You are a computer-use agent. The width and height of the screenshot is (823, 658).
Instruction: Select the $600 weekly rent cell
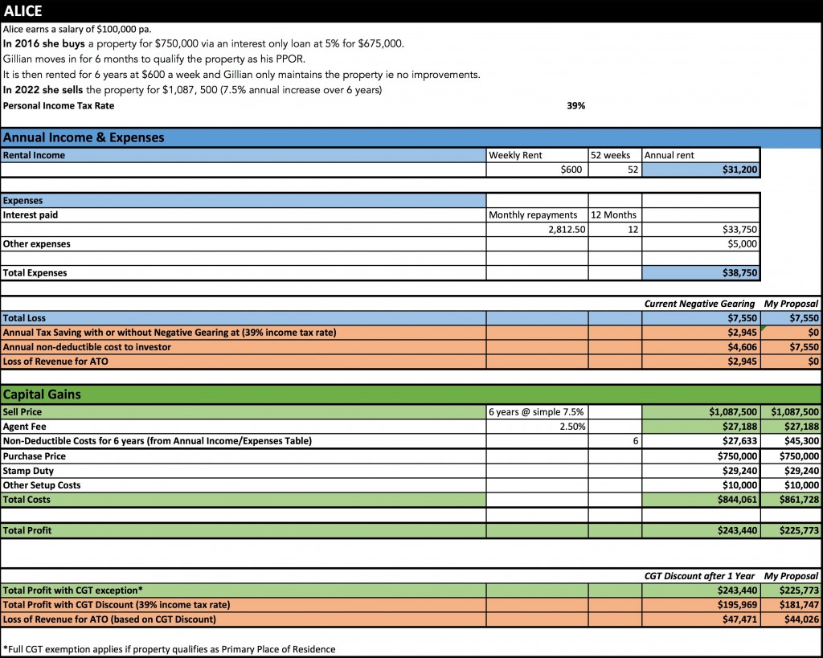(x=570, y=170)
